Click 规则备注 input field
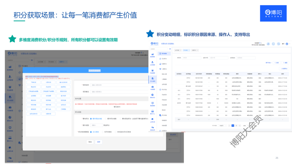This screenshot has height=164, width=292. point(119,92)
